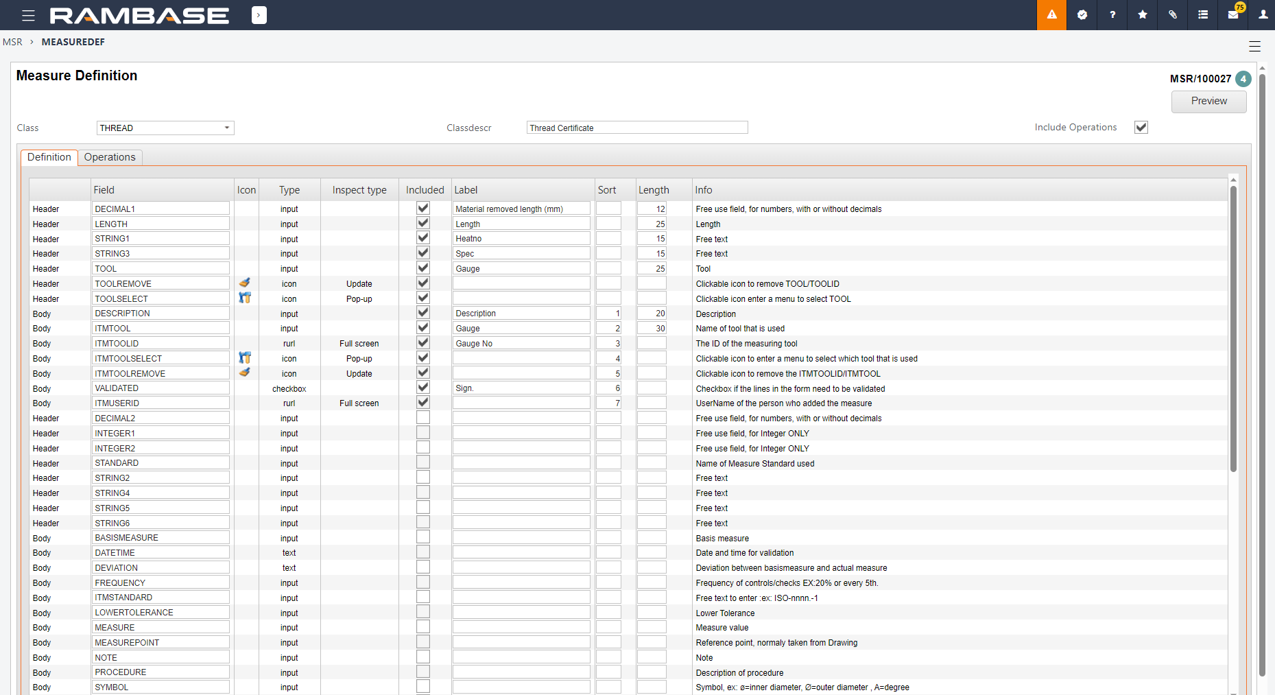Enable Included for the STANDARD row

point(423,463)
